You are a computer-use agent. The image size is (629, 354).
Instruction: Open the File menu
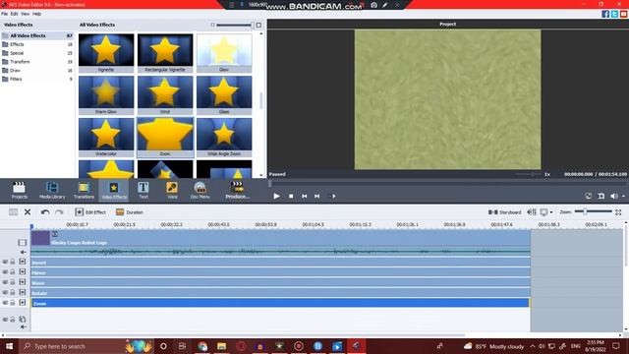coord(4,14)
